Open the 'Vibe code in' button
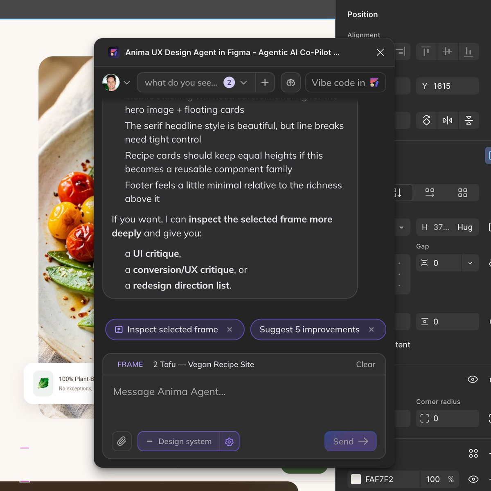 [x=345, y=83]
